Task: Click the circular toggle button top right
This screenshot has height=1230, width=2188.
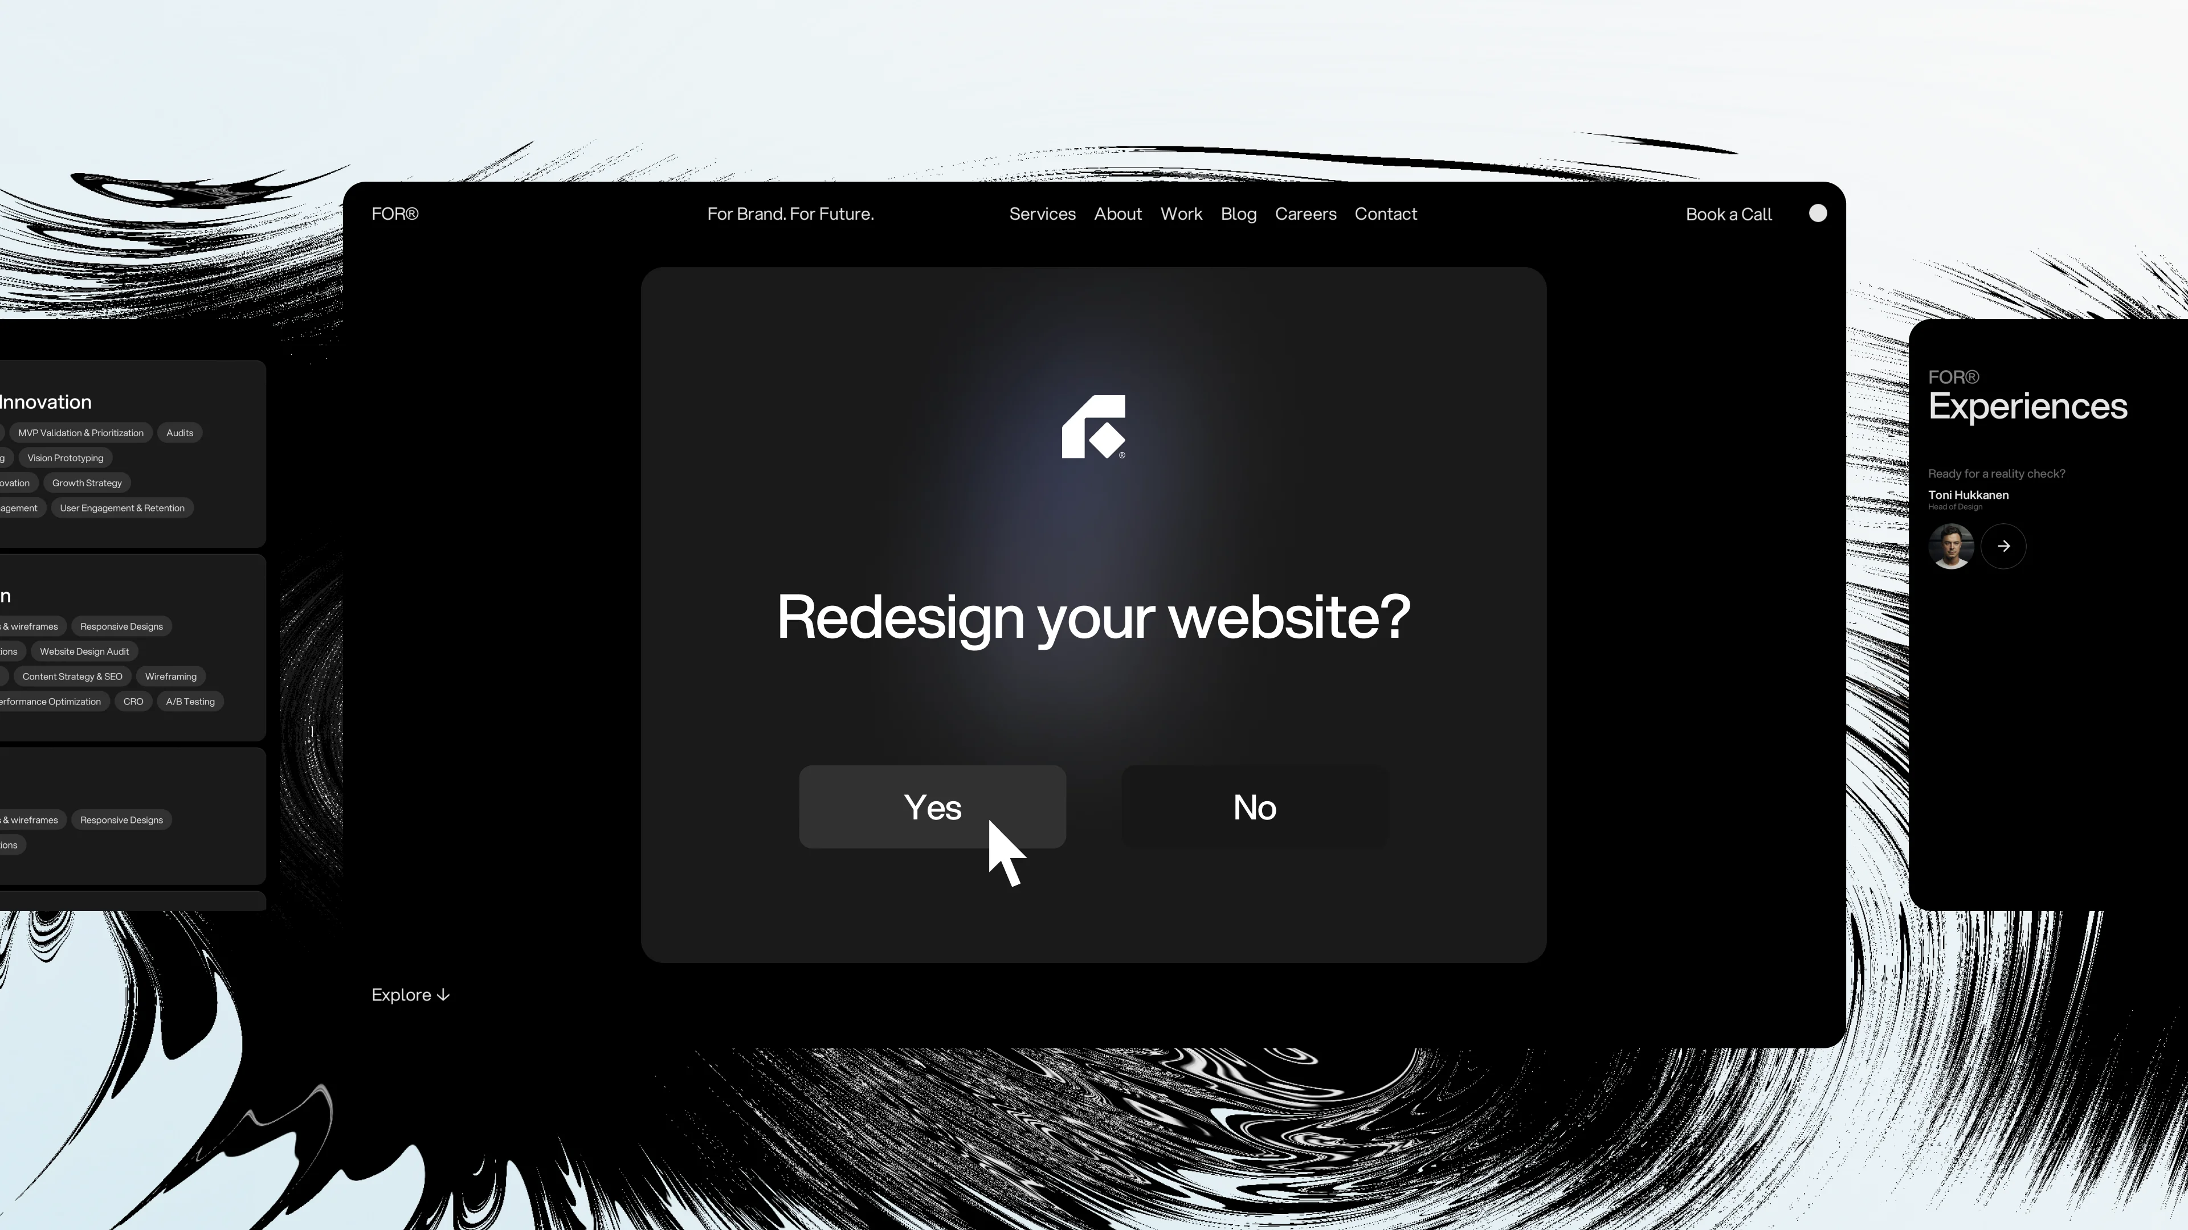Action: (x=1817, y=214)
